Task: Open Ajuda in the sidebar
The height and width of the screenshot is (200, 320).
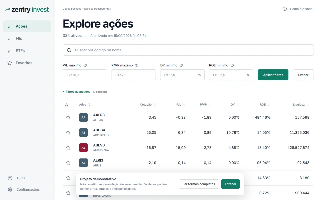Action: [x=21, y=178]
